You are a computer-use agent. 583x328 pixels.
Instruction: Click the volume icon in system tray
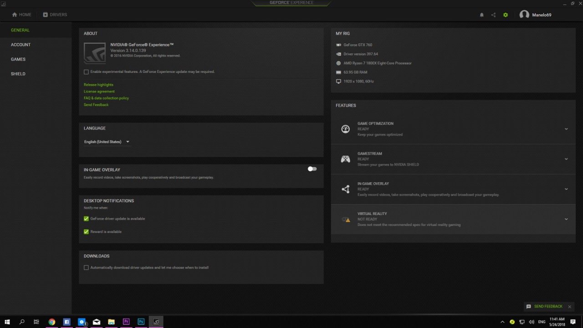click(x=532, y=322)
